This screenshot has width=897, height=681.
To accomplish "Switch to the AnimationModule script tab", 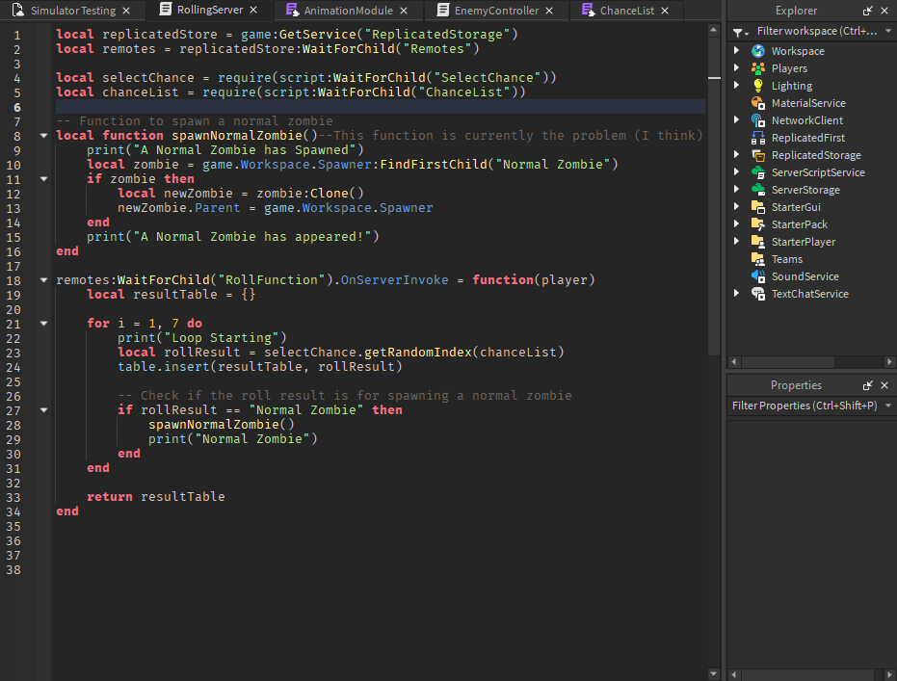I will tap(345, 12).
